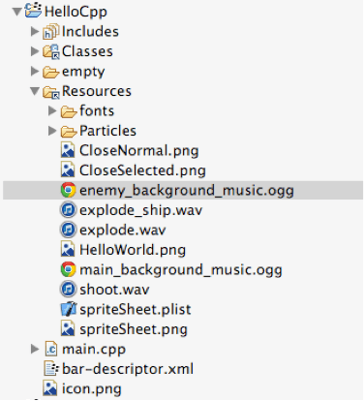Select the empty folder label

(83, 72)
